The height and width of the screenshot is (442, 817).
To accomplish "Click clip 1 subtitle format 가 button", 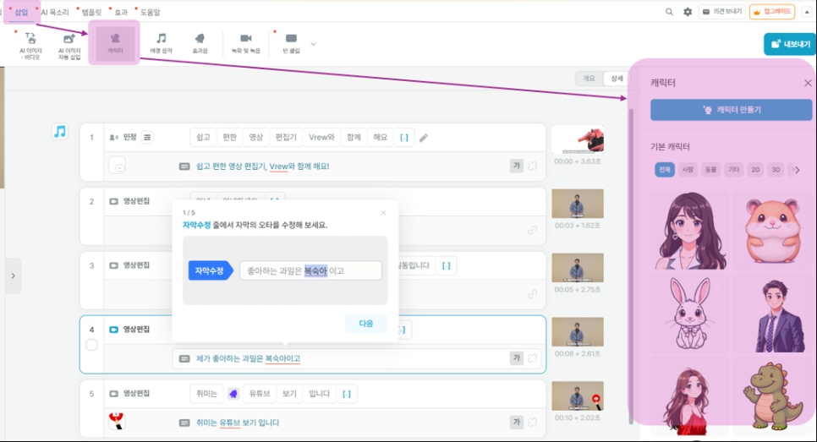I will click(x=517, y=166).
